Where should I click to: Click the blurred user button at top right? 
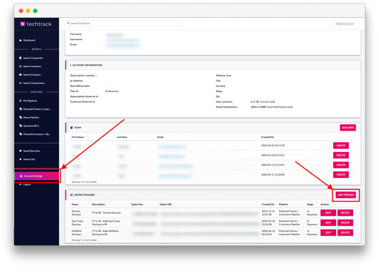[345, 24]
